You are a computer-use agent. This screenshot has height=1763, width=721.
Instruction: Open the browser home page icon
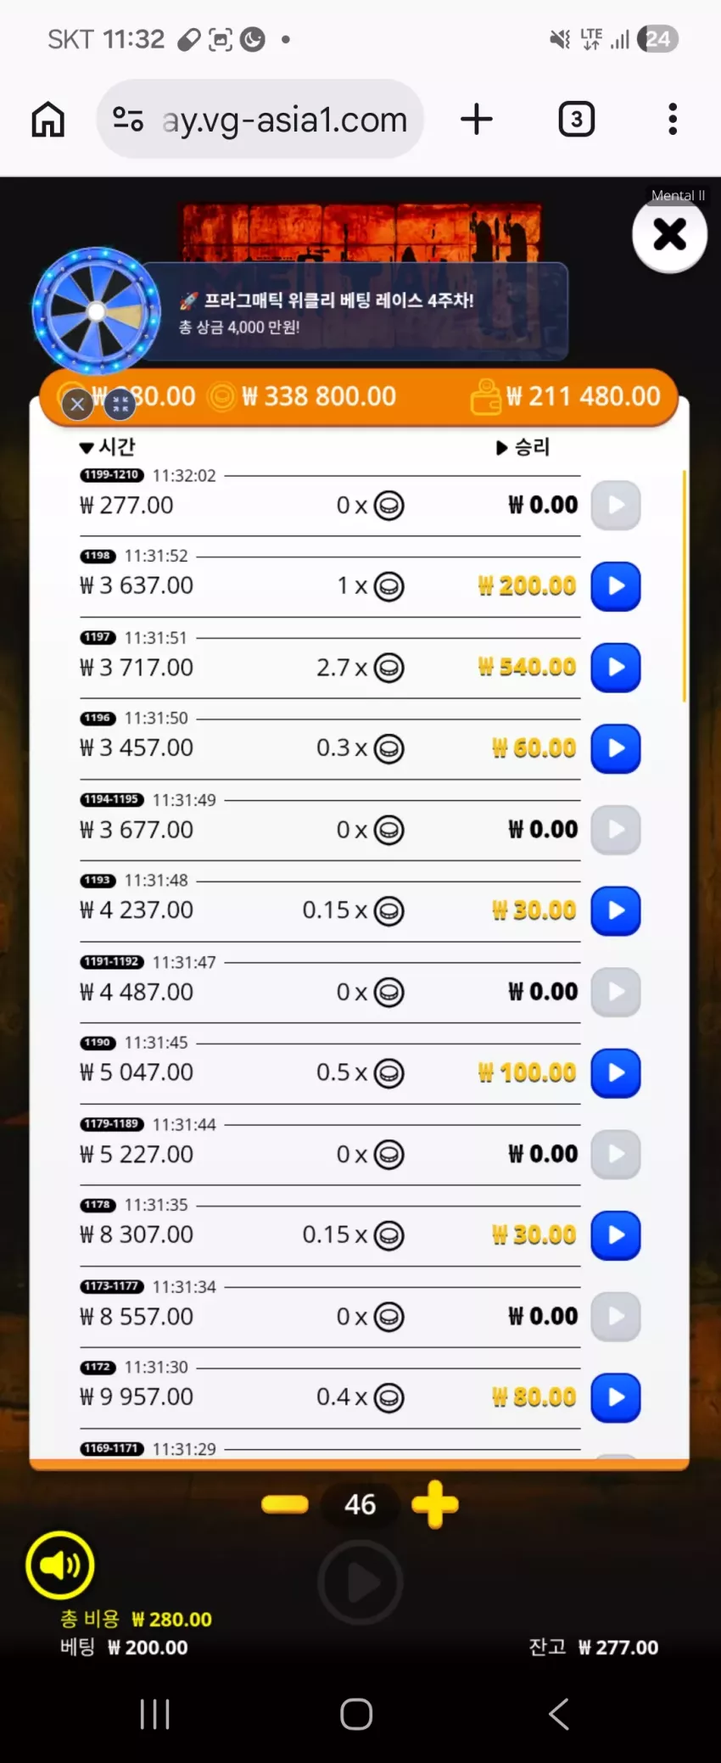(x=48, y=120)
